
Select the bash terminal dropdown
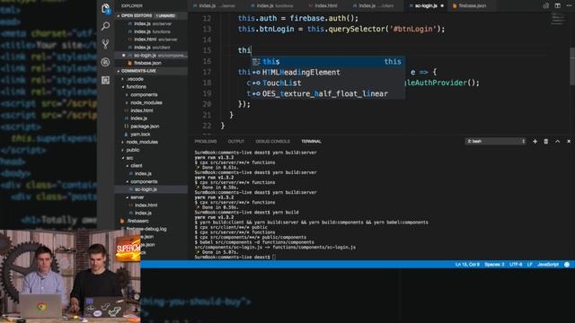click(495, 141)
